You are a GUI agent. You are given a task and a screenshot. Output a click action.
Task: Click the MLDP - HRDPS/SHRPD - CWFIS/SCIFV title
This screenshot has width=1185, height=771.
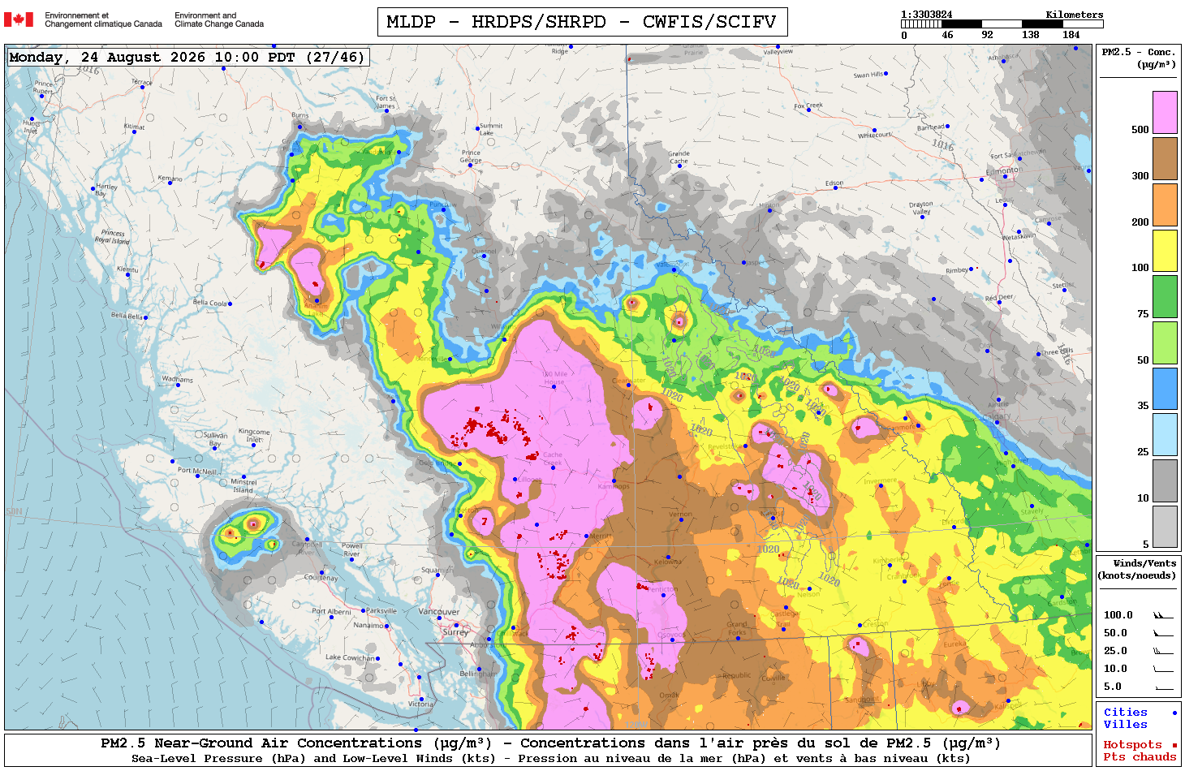tap(582, 22)
